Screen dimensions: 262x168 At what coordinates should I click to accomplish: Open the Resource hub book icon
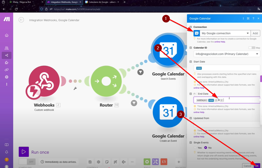7,145
